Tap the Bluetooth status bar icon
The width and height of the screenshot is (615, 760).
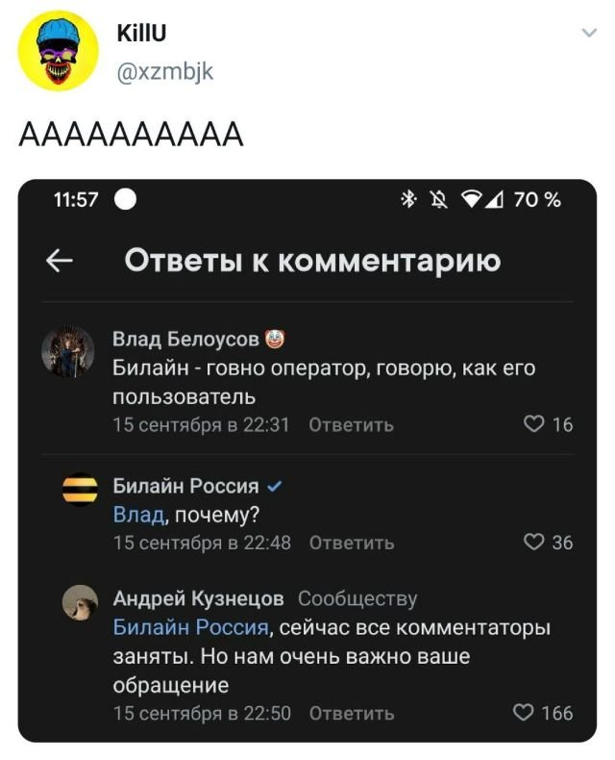pyautogui.click(x=406, y=200)
